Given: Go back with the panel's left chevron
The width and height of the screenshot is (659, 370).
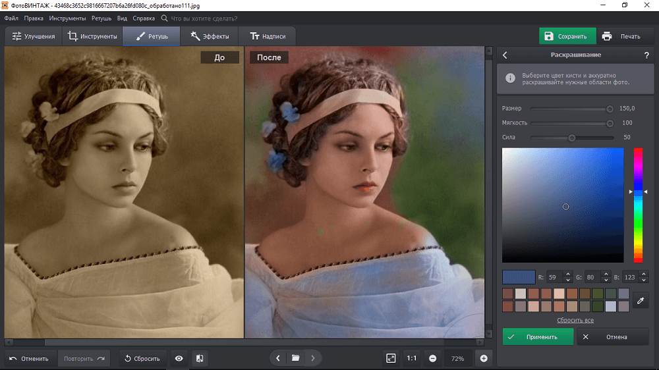Looking at the screenshot, I should pos(505,55).
